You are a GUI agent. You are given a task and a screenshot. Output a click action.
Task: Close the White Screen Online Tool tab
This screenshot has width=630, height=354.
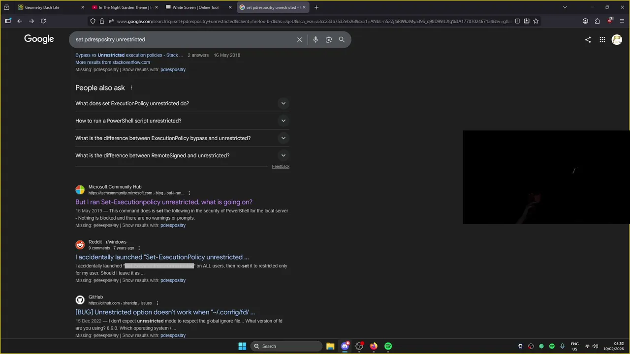(x=230, y=7)
